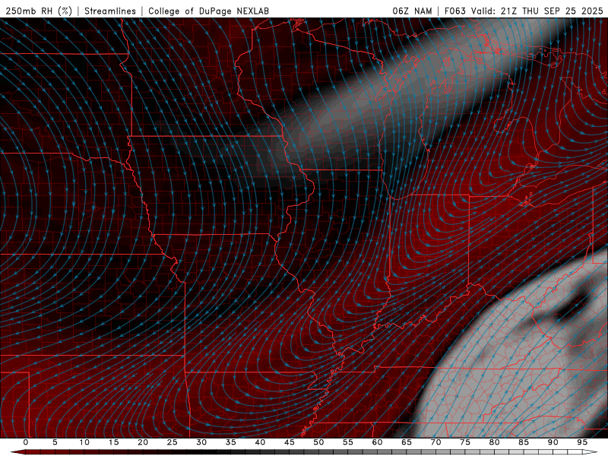Select the "80" label on the color scale

point(494,442)
